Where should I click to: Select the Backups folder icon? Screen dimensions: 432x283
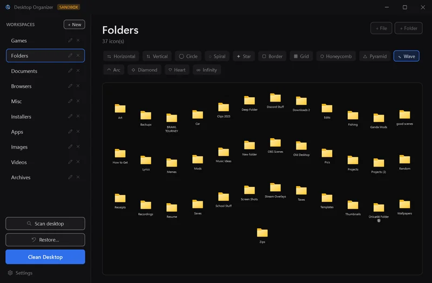click(x=146, y=116)
